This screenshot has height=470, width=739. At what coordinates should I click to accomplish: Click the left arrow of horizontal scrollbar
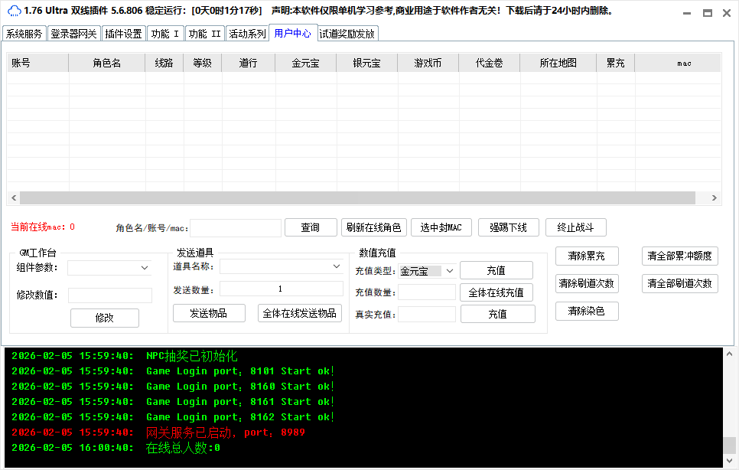coord(13,198)
